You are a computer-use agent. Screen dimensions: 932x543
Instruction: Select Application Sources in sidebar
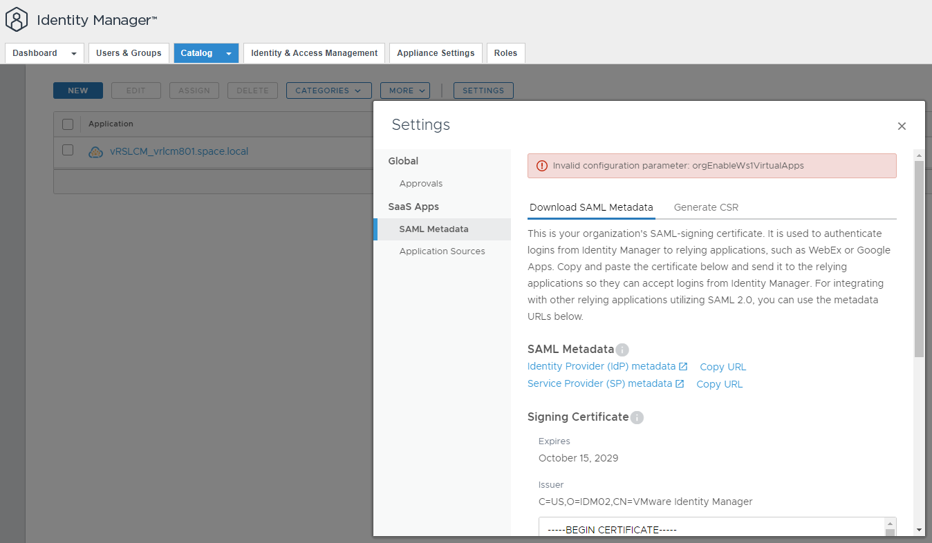442,251
